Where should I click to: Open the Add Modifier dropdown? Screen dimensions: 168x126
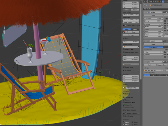[x=156, y=9]
